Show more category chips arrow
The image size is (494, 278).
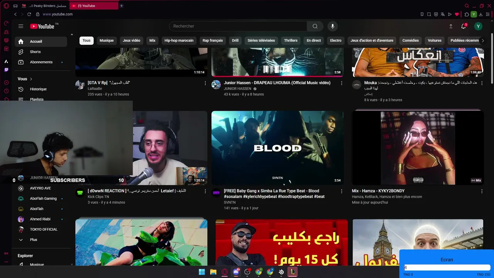pos(482,41)
